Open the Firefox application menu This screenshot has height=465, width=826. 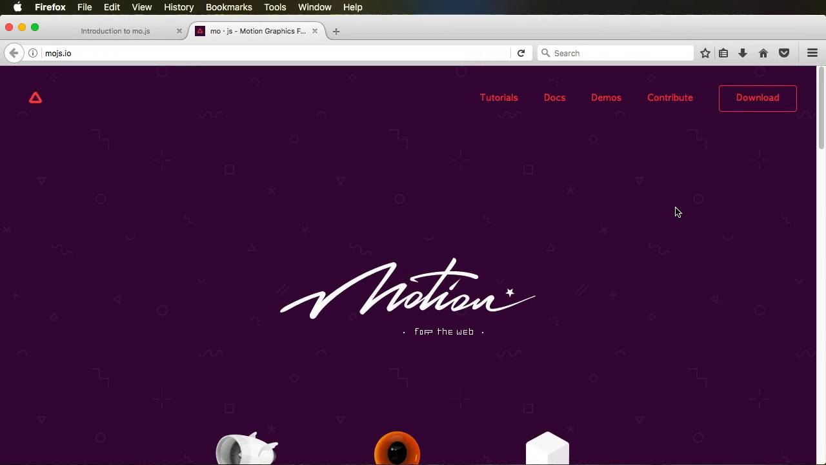pyautogui.click(x=50, y=7)
